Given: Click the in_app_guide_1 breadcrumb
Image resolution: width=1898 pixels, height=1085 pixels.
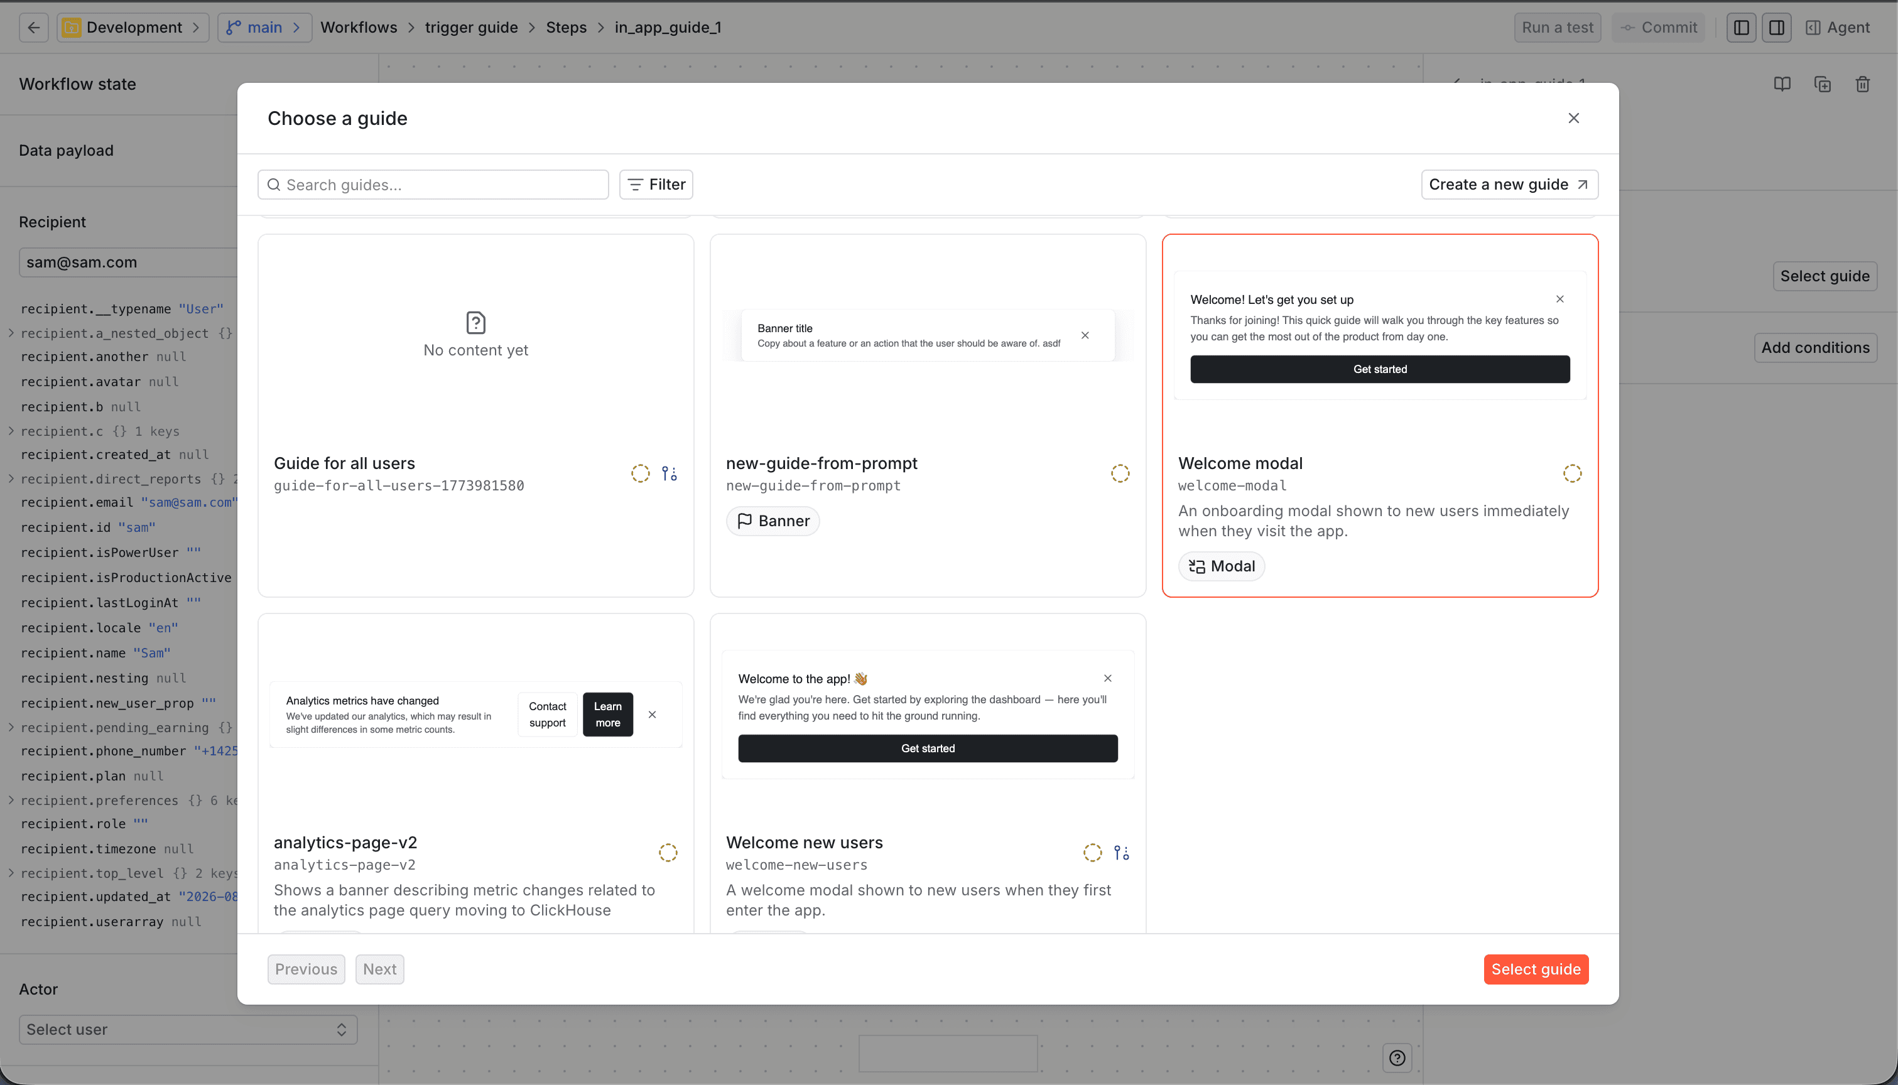Looking at the screenshot, I should tap(668, 28).
